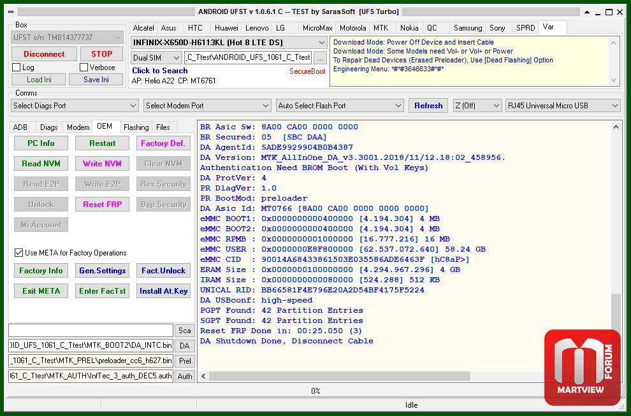Click the Prel preloader select button

tap(185, 361)
